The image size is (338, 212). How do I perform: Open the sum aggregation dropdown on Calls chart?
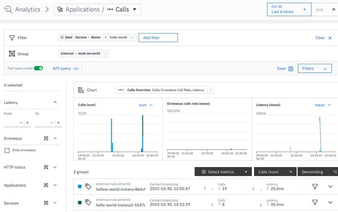click(146, 105)
